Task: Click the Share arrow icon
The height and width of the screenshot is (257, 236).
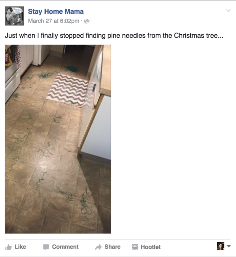Action: (98, 247)
